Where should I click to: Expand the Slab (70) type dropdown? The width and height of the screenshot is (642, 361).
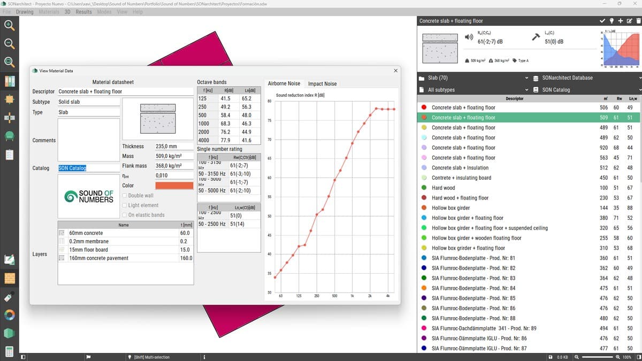[474, 78]
